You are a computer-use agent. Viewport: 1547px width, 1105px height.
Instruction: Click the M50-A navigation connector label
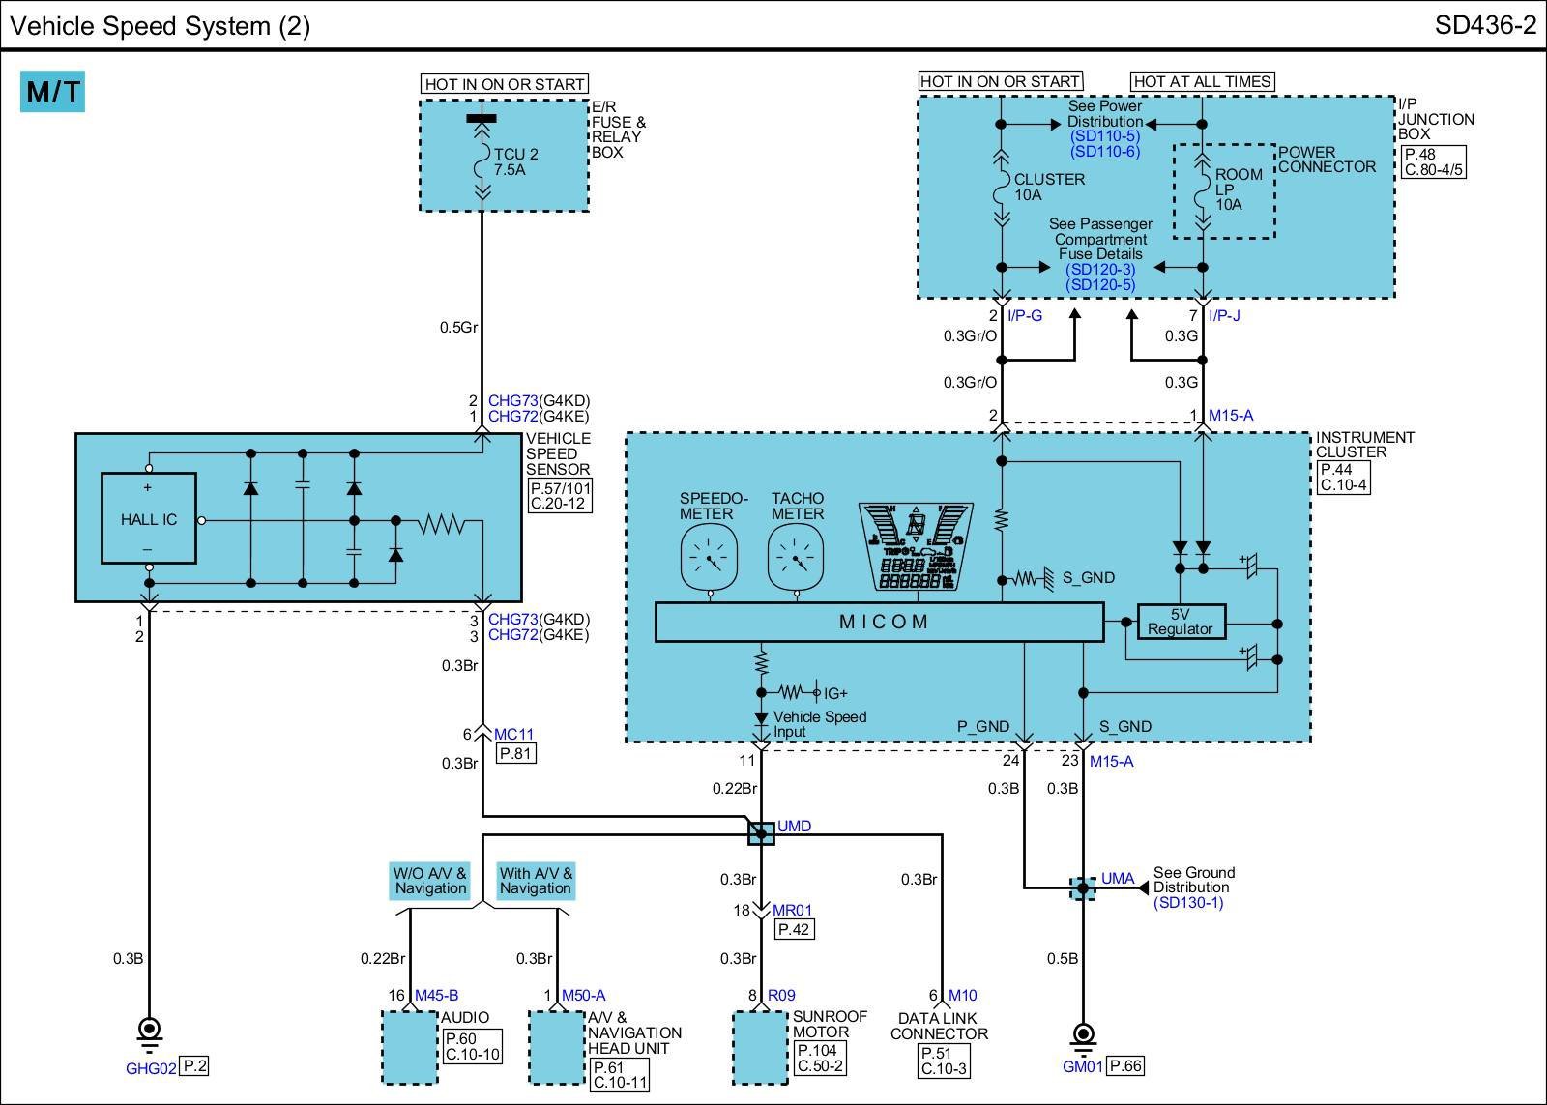pos(583,996)
